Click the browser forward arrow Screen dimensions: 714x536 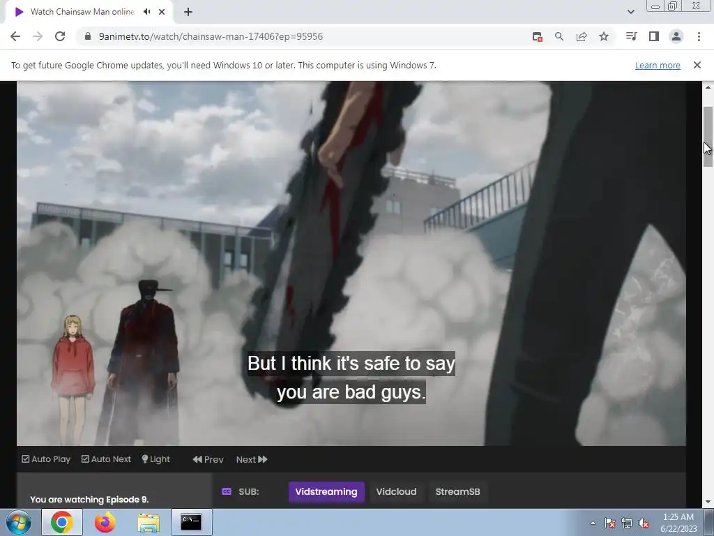(x=38, y=36)
